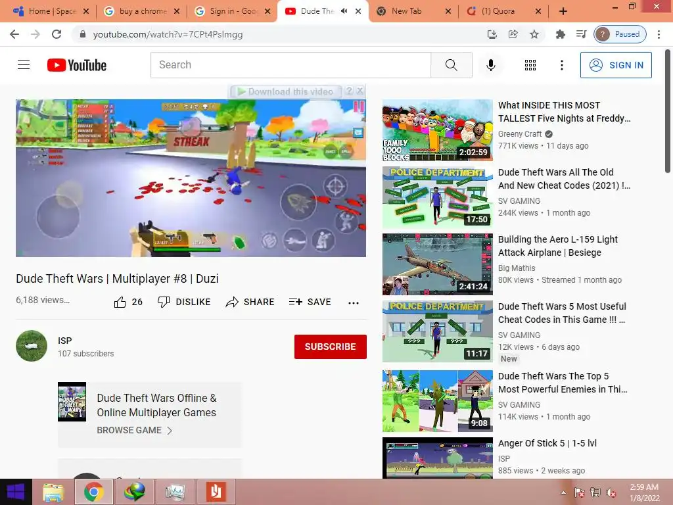Open the Paused profile button
This screenshot has width=673, height=505.
[x=620, y=34]
